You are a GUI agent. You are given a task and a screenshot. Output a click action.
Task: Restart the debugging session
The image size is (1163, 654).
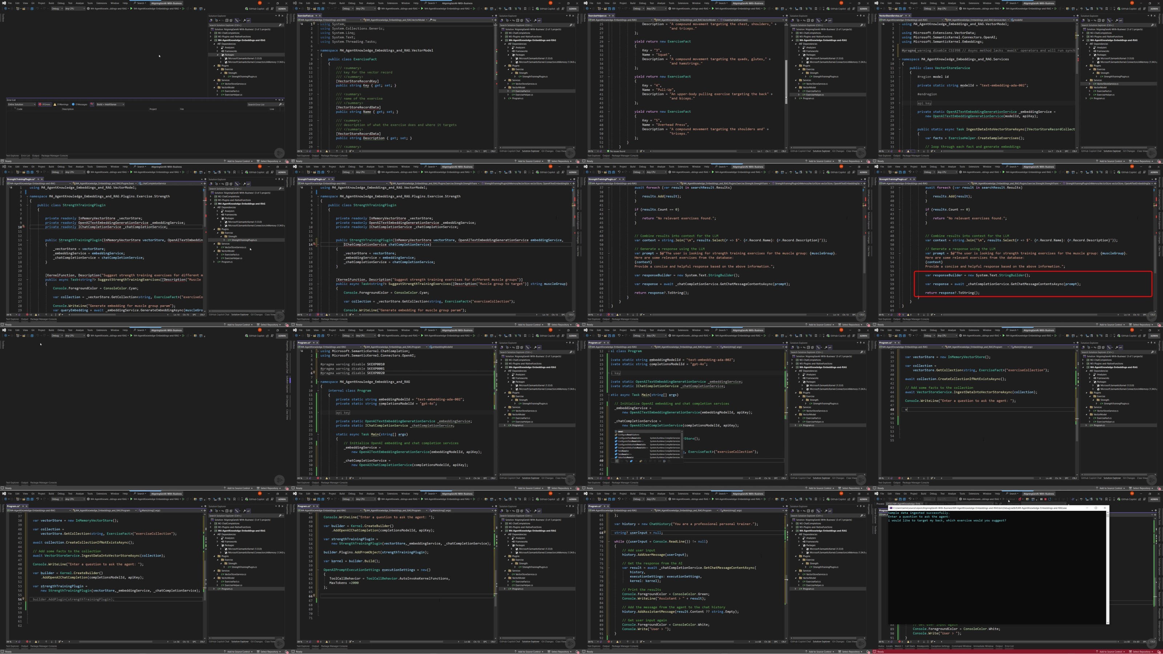coord(1050,499)
